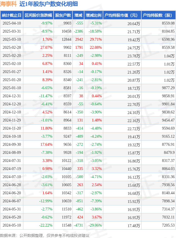
Task: Click shareholder count 12844 cell
Action: 66,40
